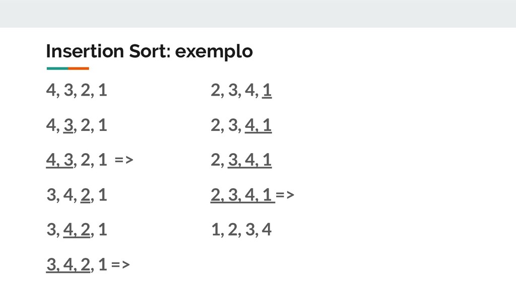Select the first line '4, 3, 2, 1' with no underline
The height and width of the screenshot is (290, 516).
coord(77,90)
